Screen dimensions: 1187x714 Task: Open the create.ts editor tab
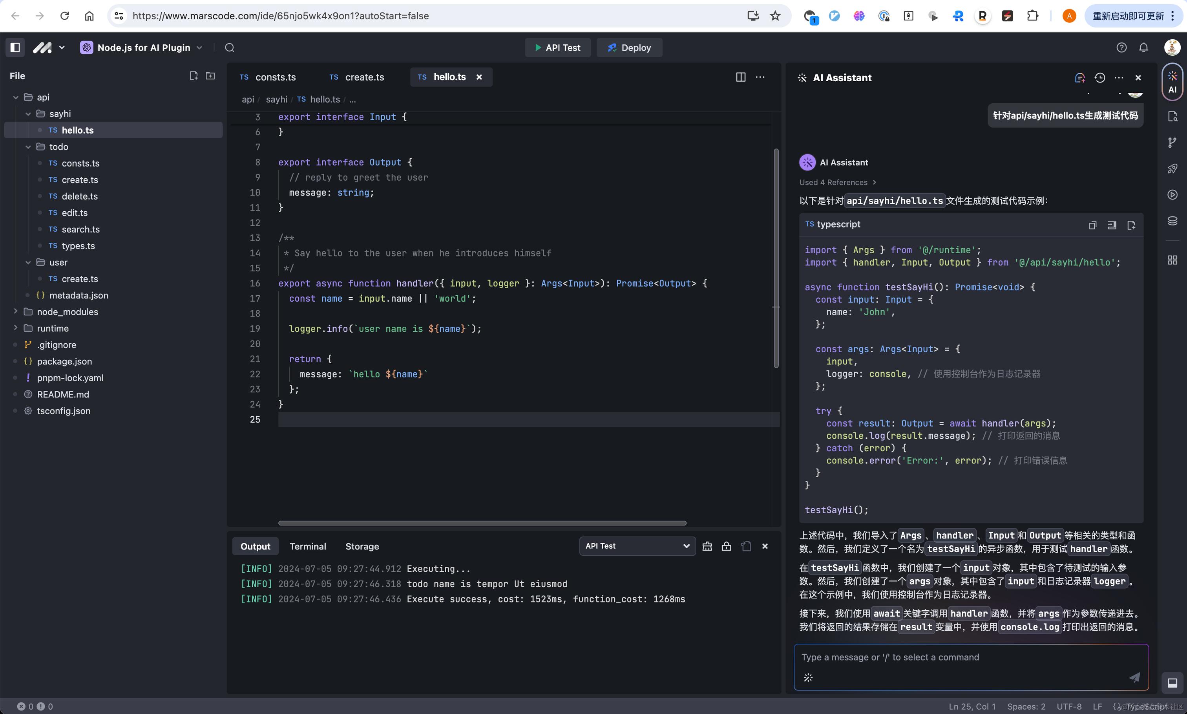[364, 77]
